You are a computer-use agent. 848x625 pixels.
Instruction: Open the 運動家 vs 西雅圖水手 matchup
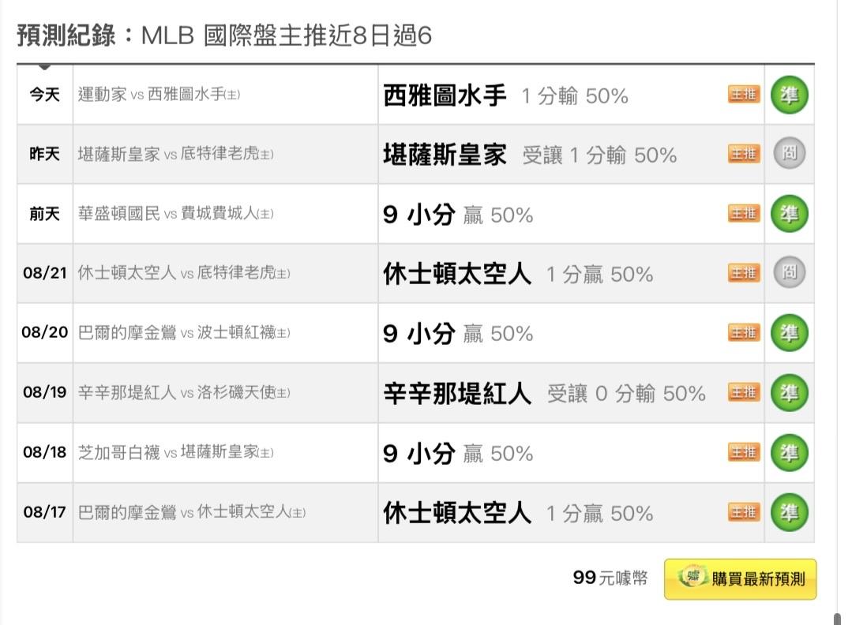159,95
